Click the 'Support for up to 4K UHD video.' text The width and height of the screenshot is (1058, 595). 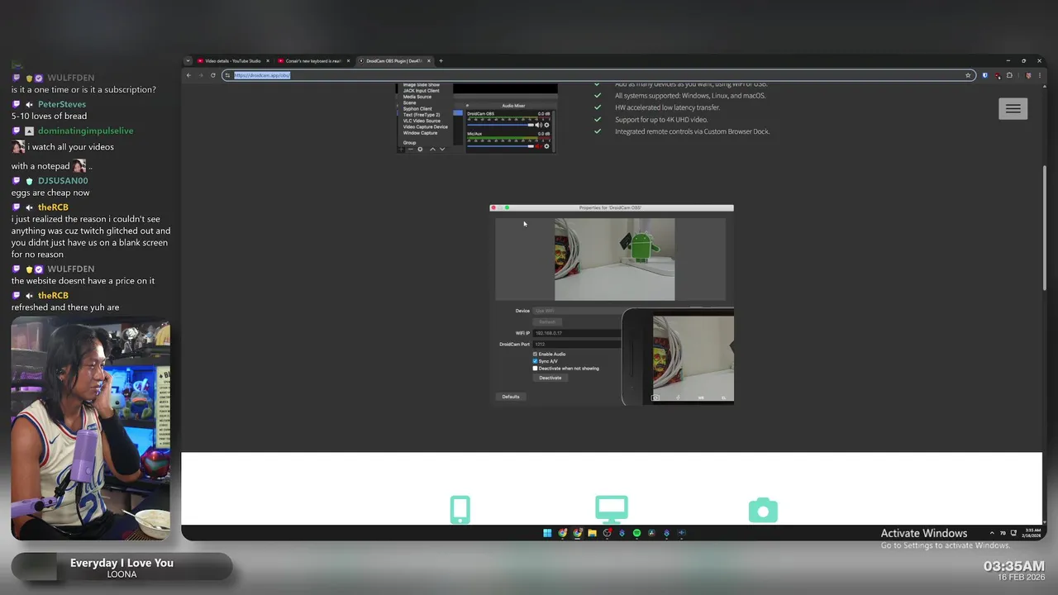pyautogui.click(x=661, y=120)
